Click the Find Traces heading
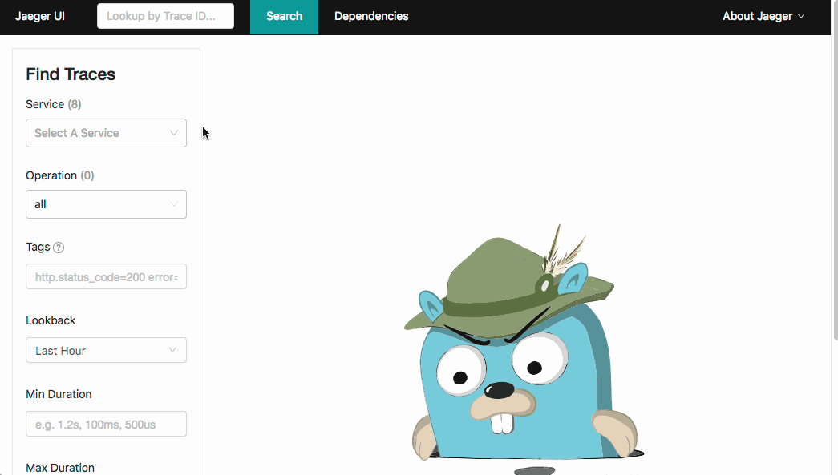The height and width of the screenshot is (475, 838). 71,74
